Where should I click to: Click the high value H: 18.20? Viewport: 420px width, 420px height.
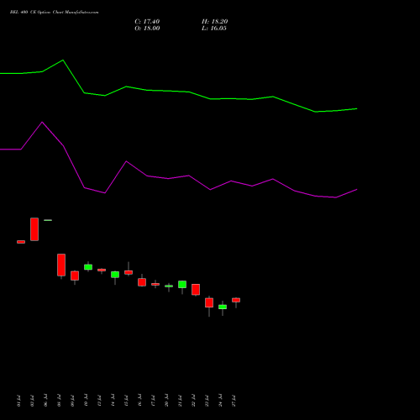[x=214, y=22]
